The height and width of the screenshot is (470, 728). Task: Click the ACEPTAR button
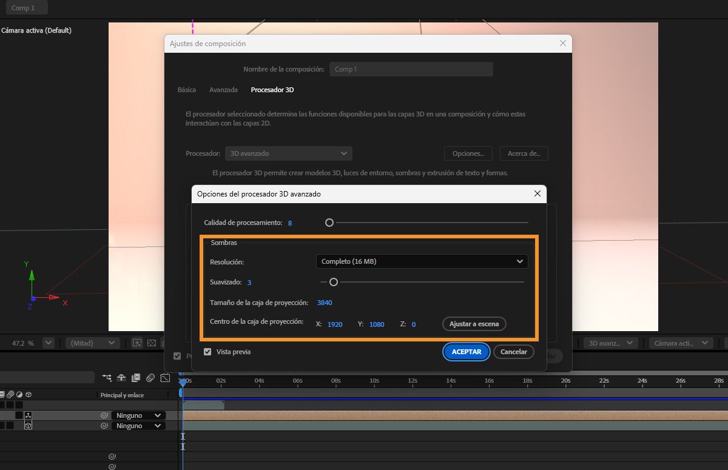click(x=466, y=352)
